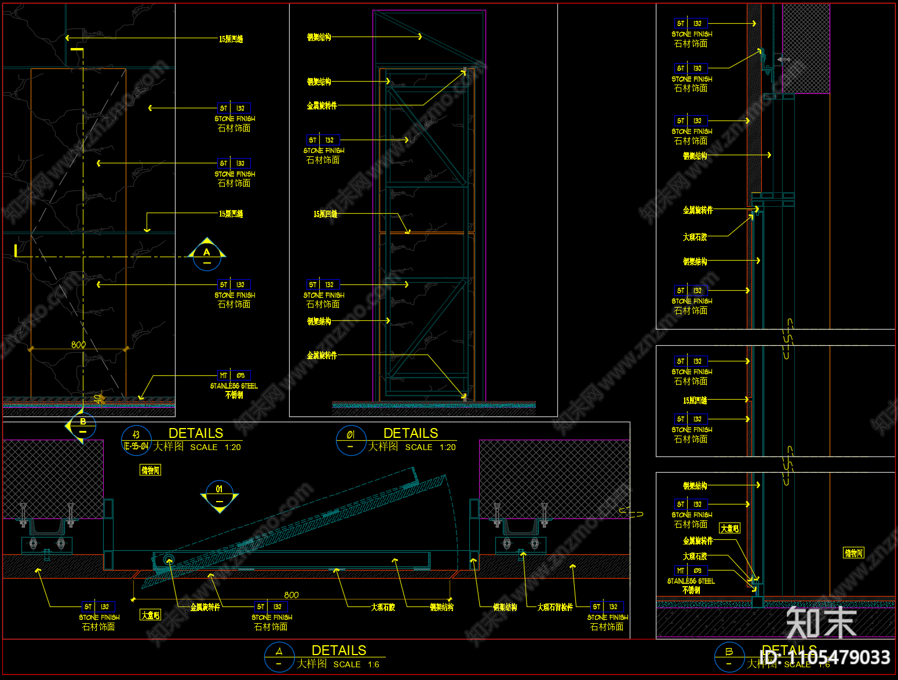898x680 pixels.
Task: Select the DETAILS heading of detail 01
Action: pyautogui.click(x=411, y=433)
